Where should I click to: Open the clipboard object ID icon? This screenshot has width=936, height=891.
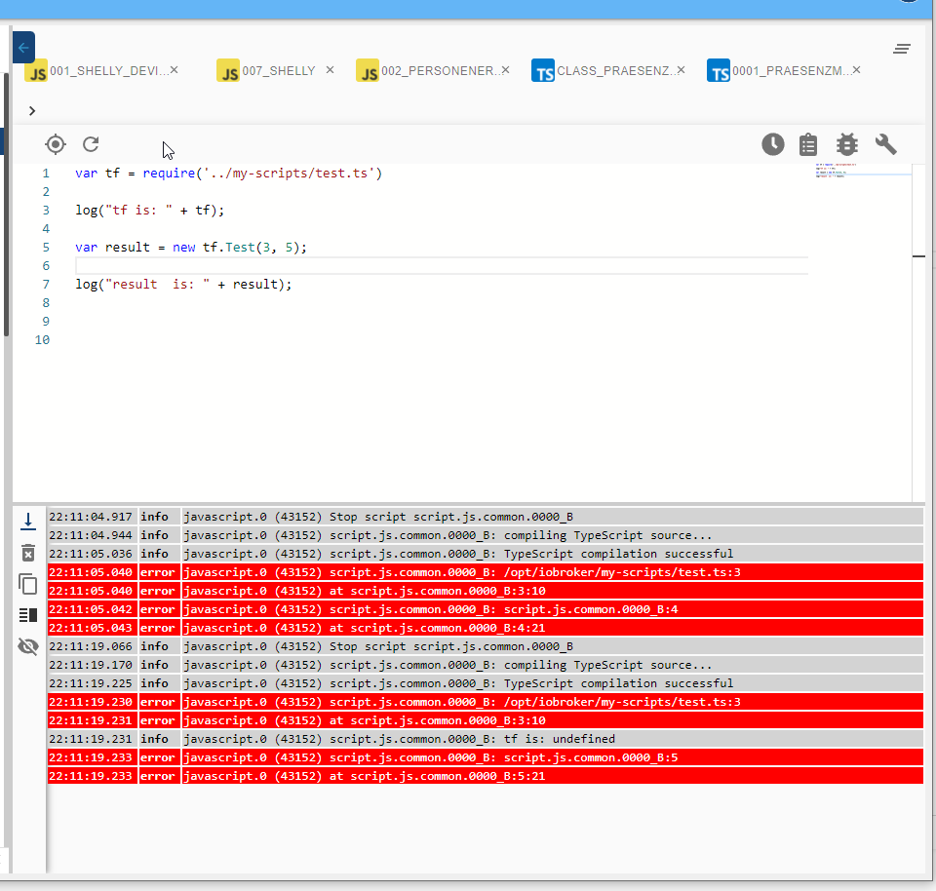coord(808,144)
